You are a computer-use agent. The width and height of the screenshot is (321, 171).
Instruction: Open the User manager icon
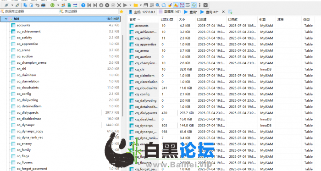[x=63, y=5]
